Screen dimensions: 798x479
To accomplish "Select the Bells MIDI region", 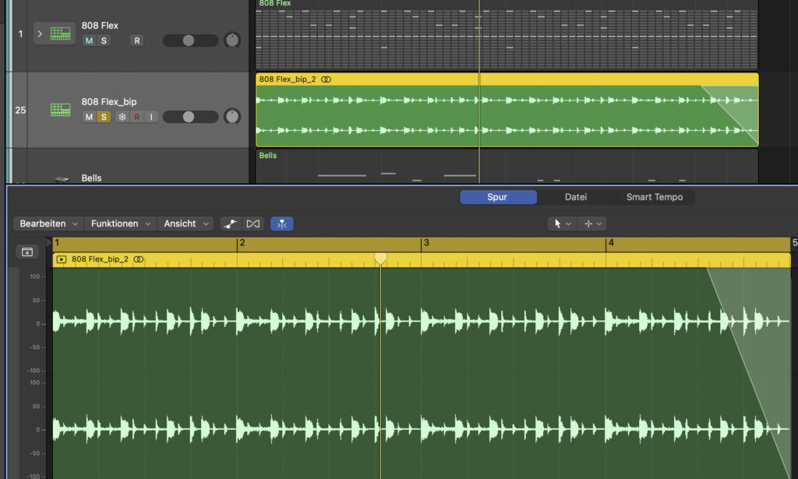I will click(507, 166).
